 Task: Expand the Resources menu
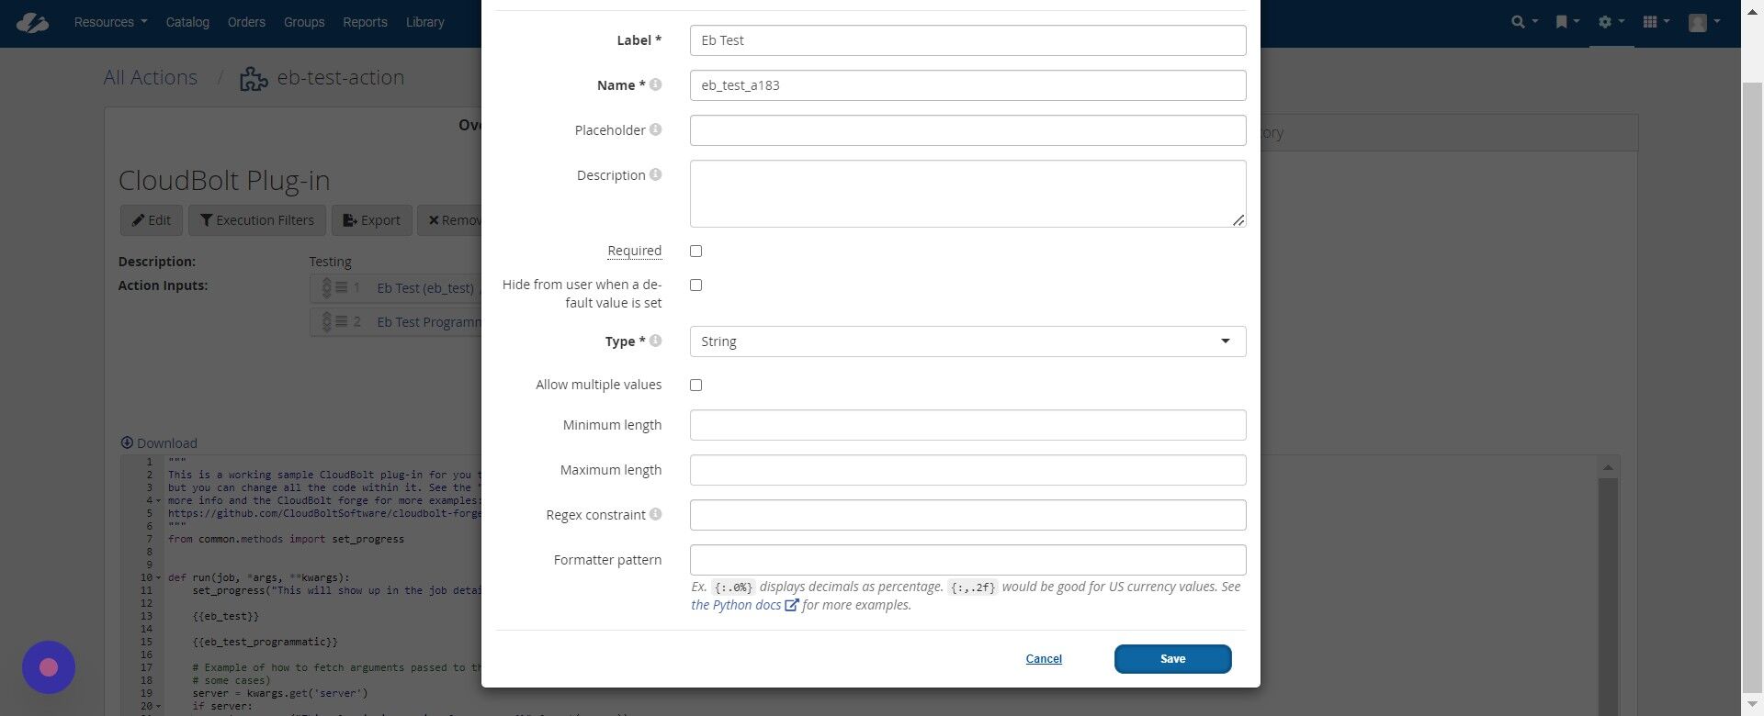110,22
